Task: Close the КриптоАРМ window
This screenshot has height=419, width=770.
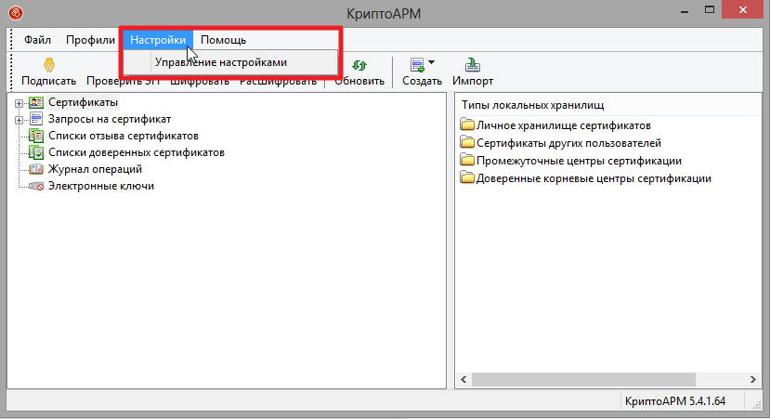Action: [742, 10]
